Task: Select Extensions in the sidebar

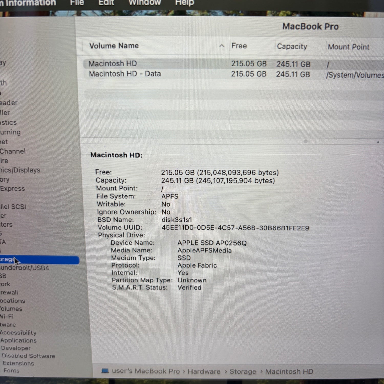Action: pos(18,363)
